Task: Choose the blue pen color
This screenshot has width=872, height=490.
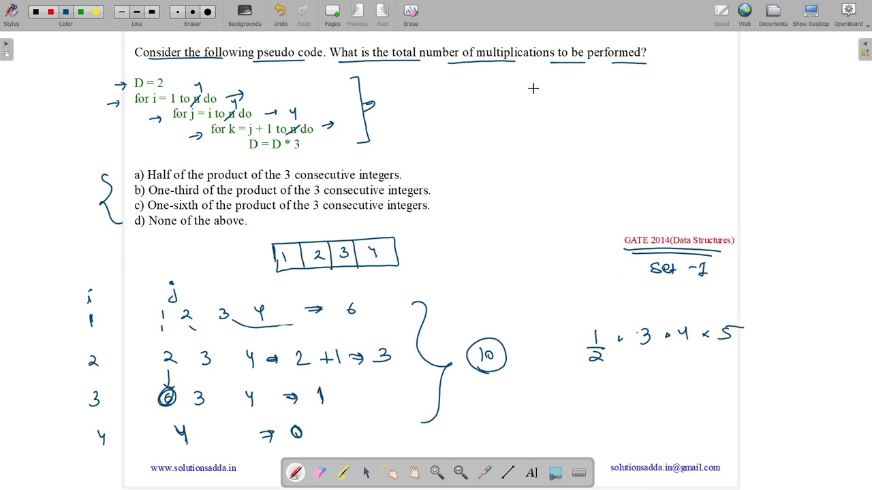Action: click(x=65, y=12)
